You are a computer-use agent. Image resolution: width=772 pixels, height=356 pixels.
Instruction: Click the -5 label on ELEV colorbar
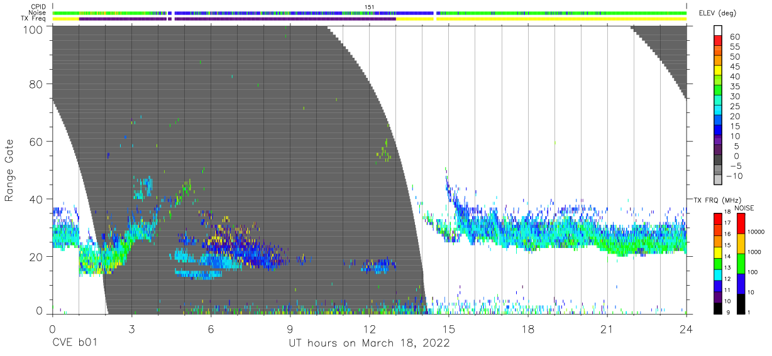click(735, 166)
